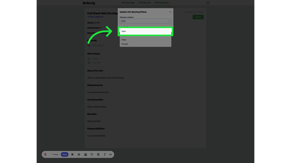Click the trash delete icon in recorder toolbar
This screenshot has height=163, width=291.
(x=98, y=154)
